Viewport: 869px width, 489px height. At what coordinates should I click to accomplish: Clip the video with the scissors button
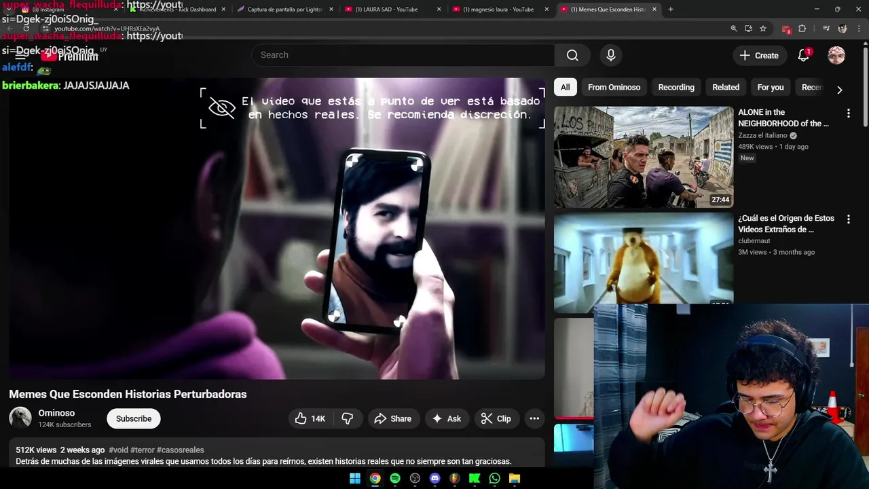click(496, 418)
